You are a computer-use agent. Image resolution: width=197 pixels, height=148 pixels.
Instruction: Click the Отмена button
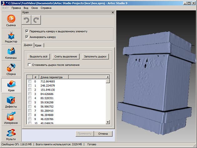(x=103, y=134)
